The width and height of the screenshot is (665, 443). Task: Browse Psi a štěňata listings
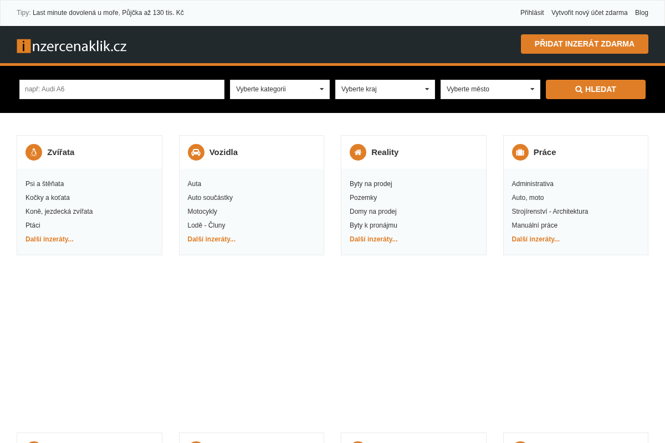tap(45, 184)
